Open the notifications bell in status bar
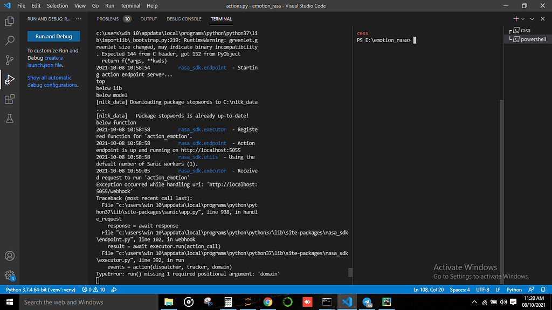This screenshot has height=310, width=552. [543, 290]
